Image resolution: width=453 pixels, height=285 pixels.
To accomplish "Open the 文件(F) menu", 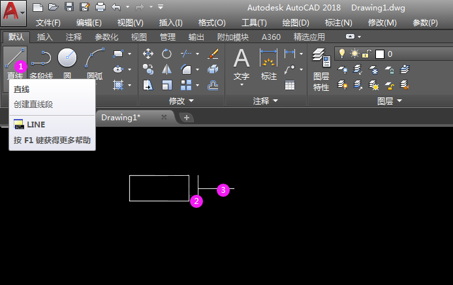I will pos(48,23).
